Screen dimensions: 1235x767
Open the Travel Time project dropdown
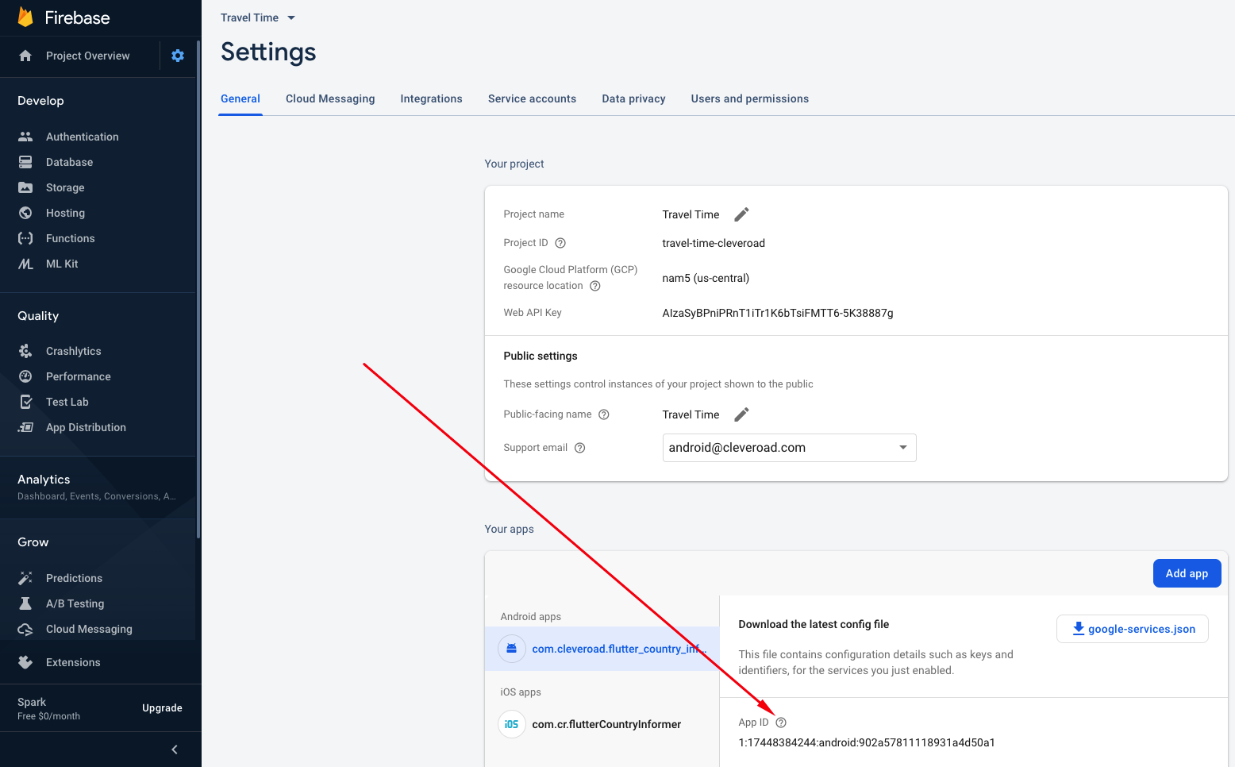click(x=258, y=17)
